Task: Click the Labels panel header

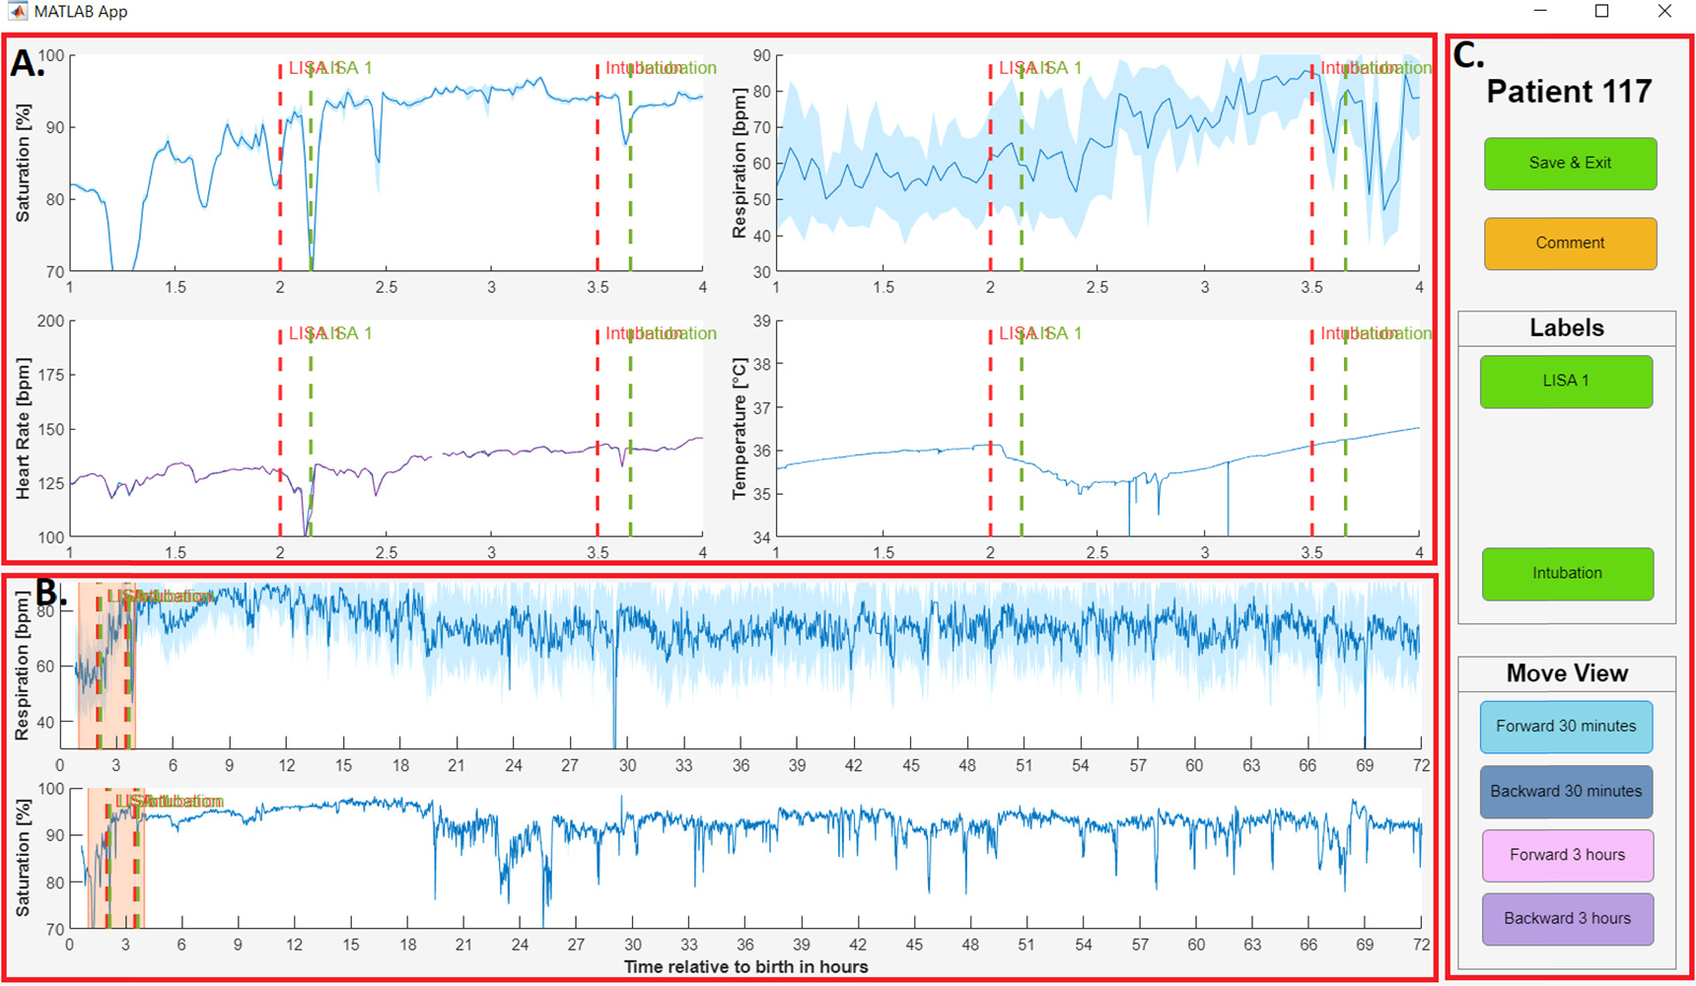Action: (x=1566, y=327)
